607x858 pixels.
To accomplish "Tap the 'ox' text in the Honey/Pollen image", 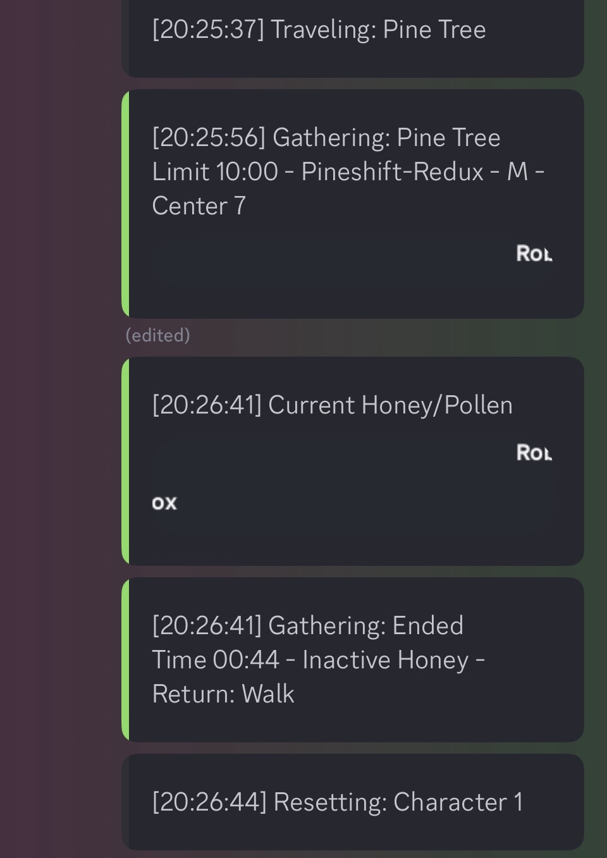I will pos(164,503).
